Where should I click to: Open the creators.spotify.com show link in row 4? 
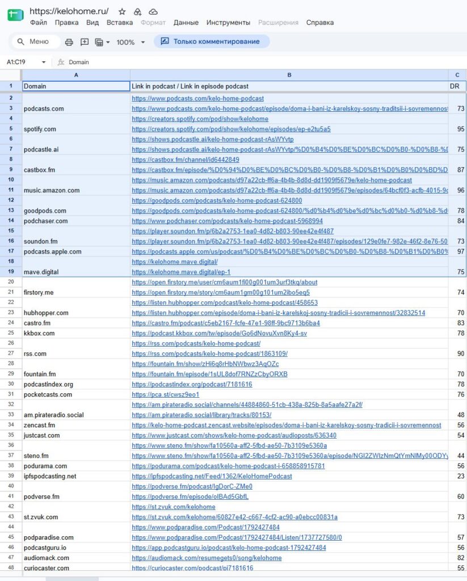click(x=200, y=119)
